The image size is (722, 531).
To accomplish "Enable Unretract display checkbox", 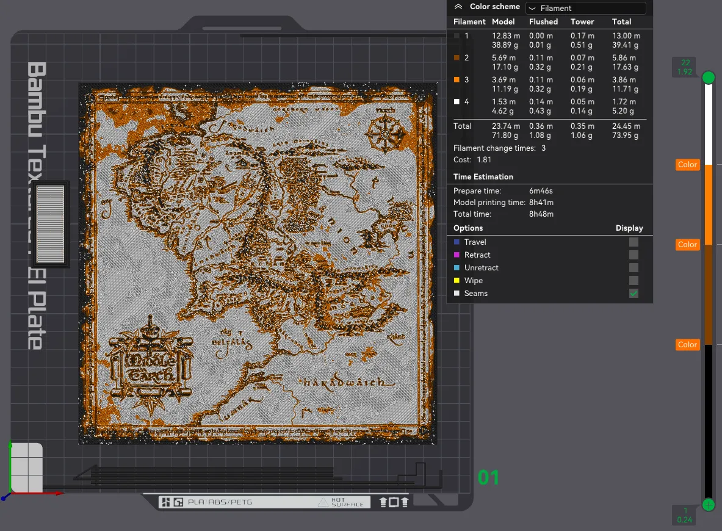I will click(x=634, y=268).
